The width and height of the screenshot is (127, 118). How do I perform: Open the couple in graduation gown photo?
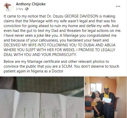click(x=106, y=97)
